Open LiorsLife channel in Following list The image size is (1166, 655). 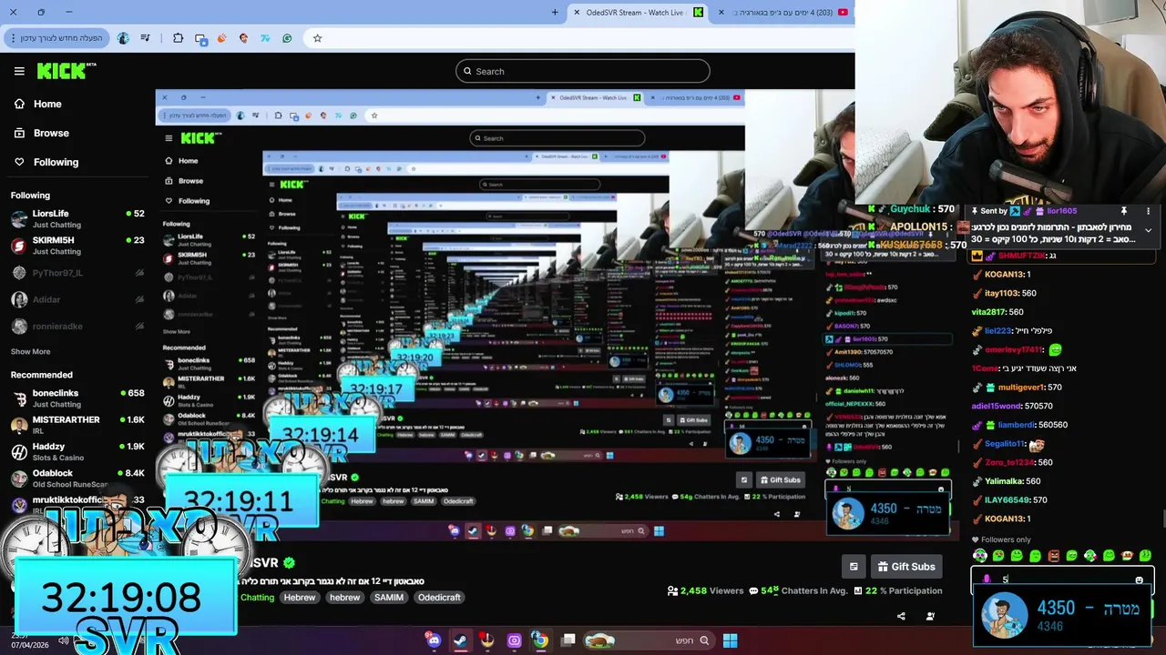click(x=77, y=218)
